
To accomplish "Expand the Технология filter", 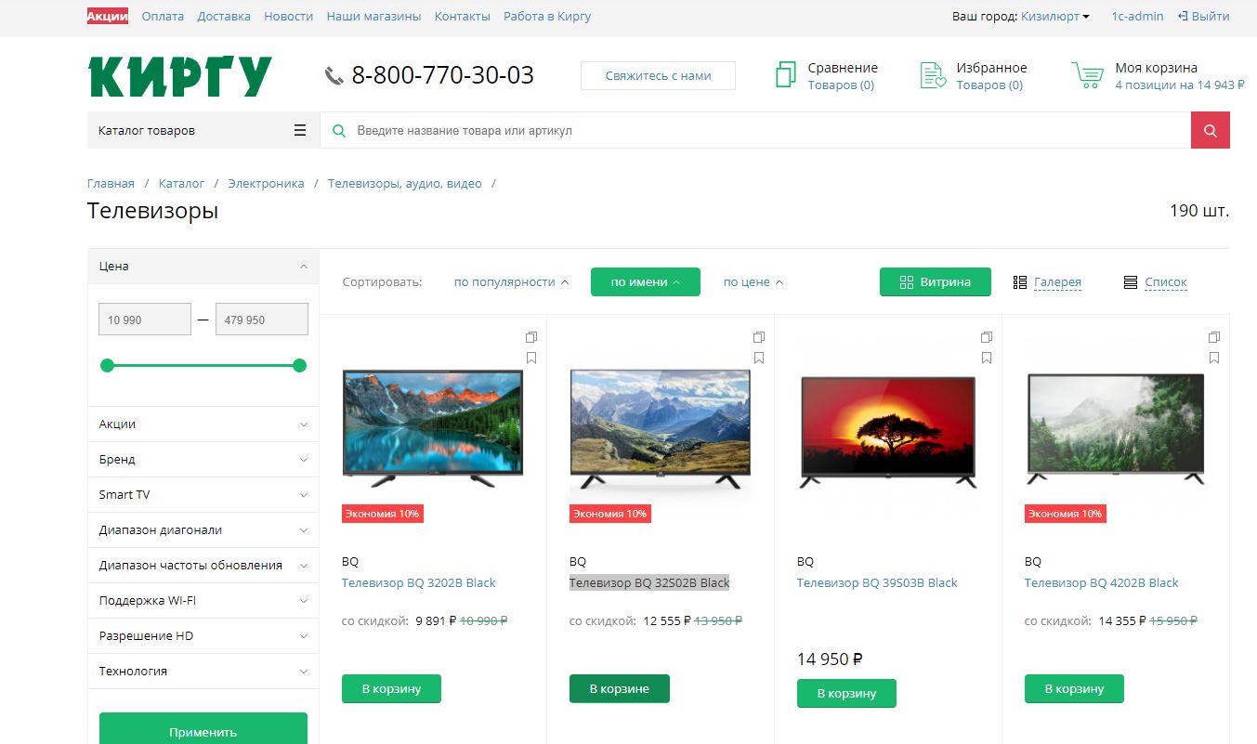I will [203, 671].
